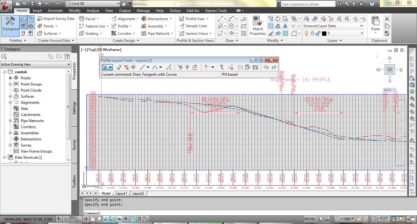The width and height of the screenshot is (417, 224).
Task: Click the Delete PVI tool
Action: coord(126,67)
